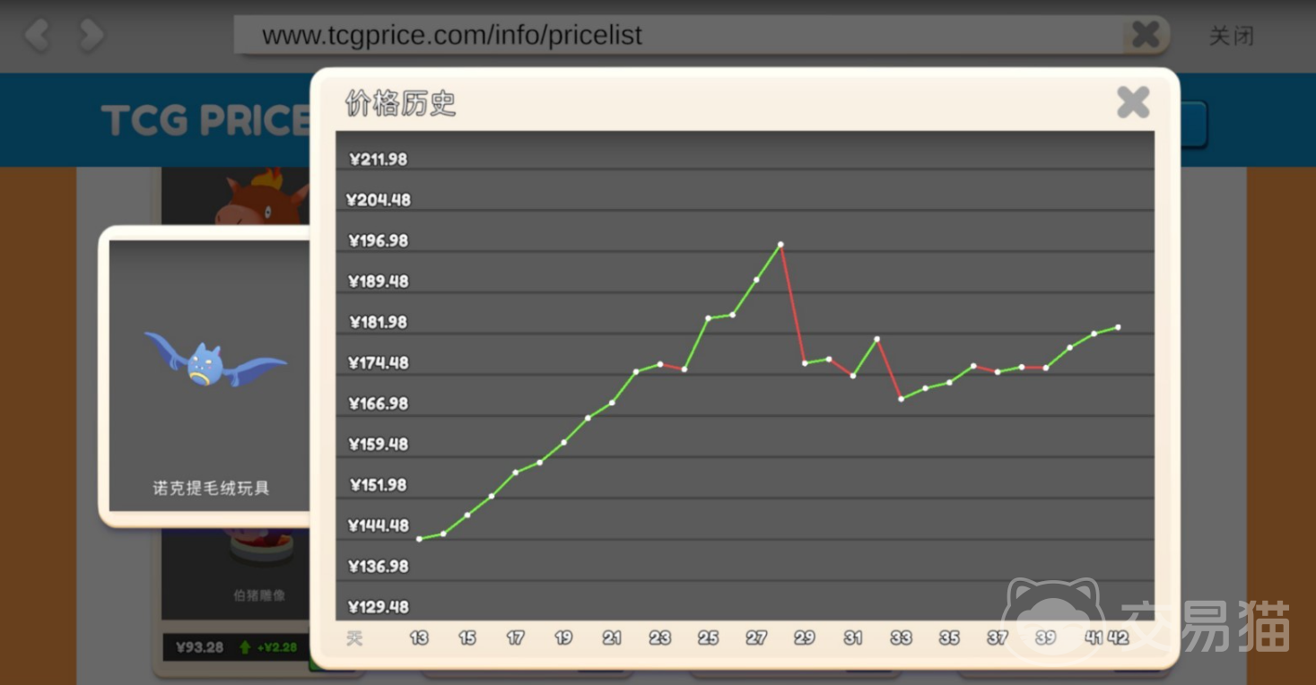
Task: Click the ¥204.48 price axis label
Action: click(x=379, y=200)
